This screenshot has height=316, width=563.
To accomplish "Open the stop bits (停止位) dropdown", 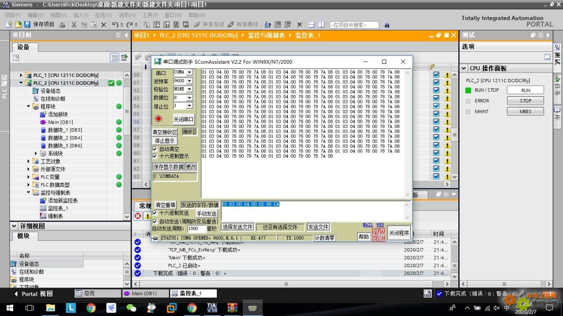I will pos(189,106).
